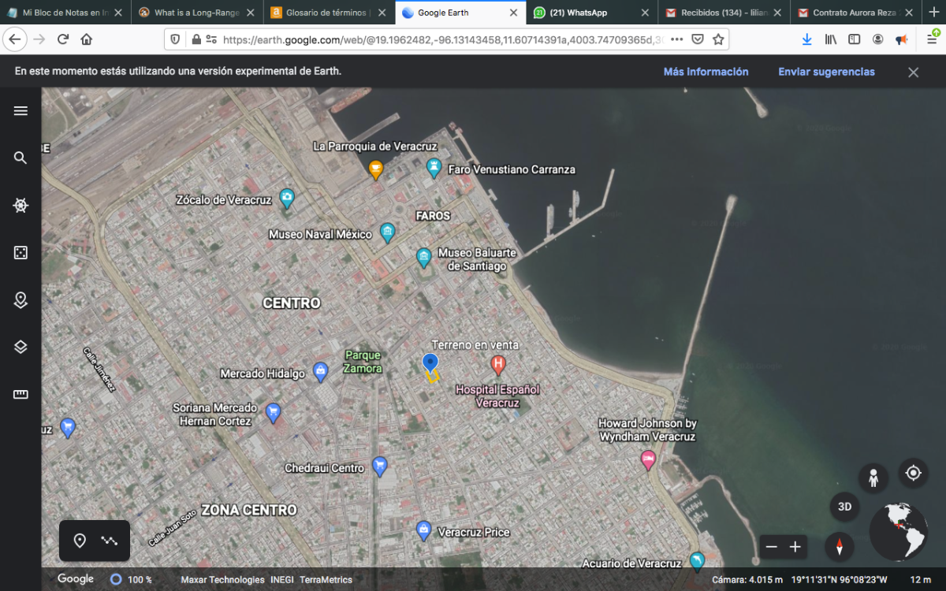Select the Chedraui Centro cart marker
Image resolution: width=946 pixels, height=591 pixels.
tap(380, 466)
